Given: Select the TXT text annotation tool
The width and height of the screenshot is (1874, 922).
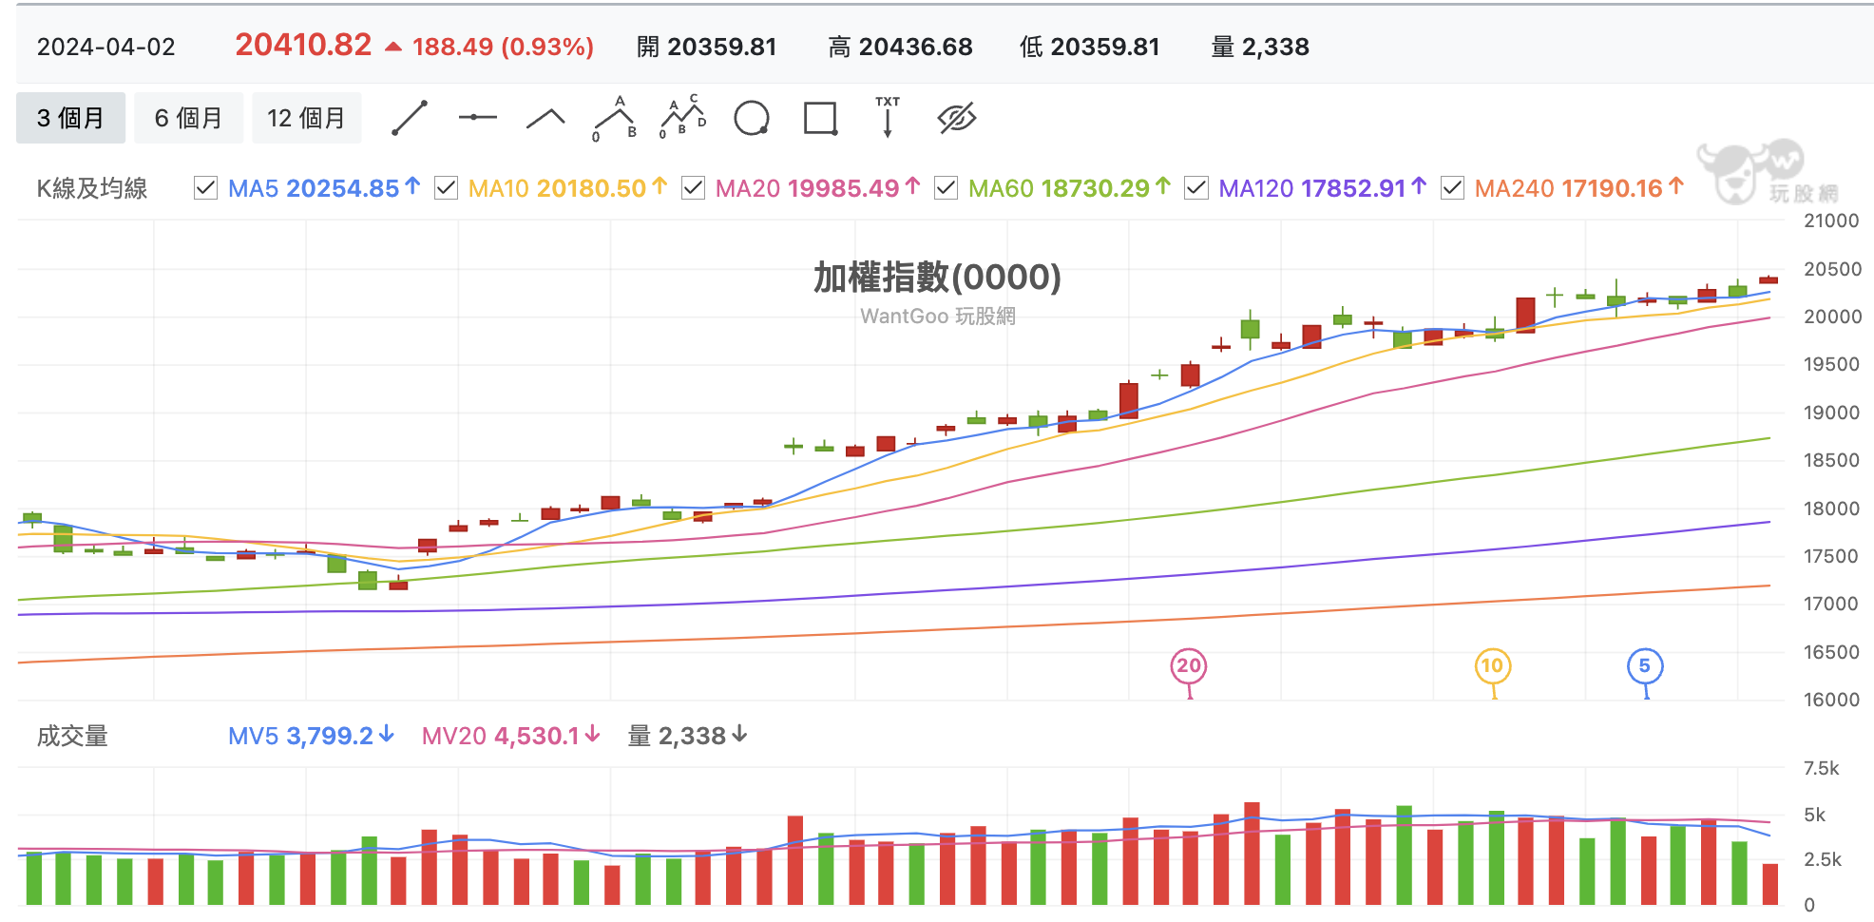Looking at the screenshot, I should 888,117.
